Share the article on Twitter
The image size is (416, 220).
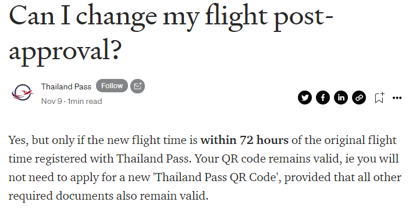304,98
